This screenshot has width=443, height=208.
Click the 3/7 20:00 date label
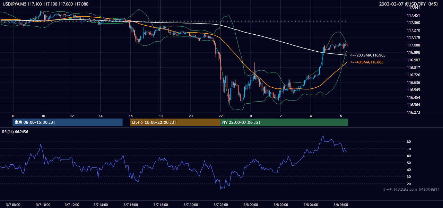(191, 205)
